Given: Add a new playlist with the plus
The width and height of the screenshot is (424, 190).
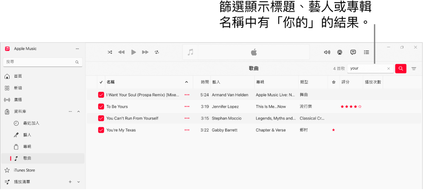Looking at the screenshot, I should 70,182.
